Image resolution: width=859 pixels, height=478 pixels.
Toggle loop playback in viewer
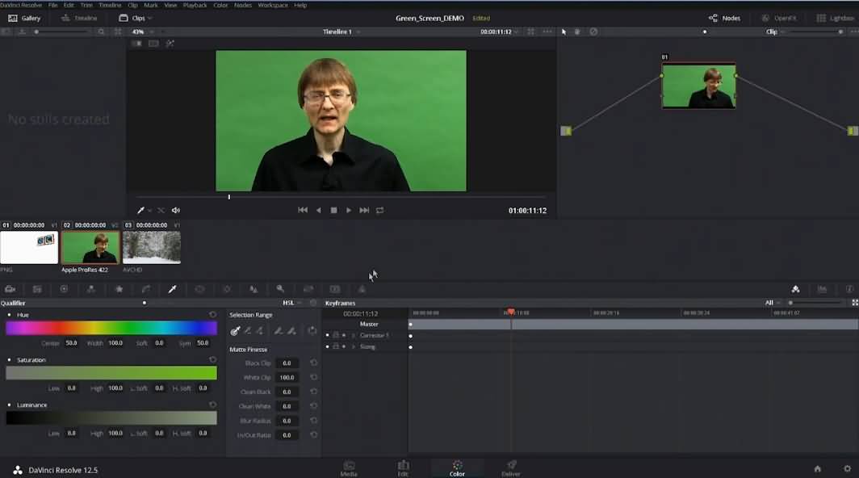pyautogui.click(x=379, y=210)
